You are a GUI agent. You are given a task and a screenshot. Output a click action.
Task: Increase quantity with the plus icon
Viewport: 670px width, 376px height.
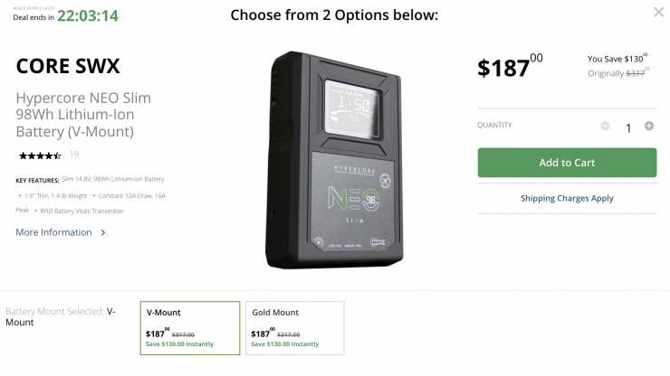click(649, 126)
